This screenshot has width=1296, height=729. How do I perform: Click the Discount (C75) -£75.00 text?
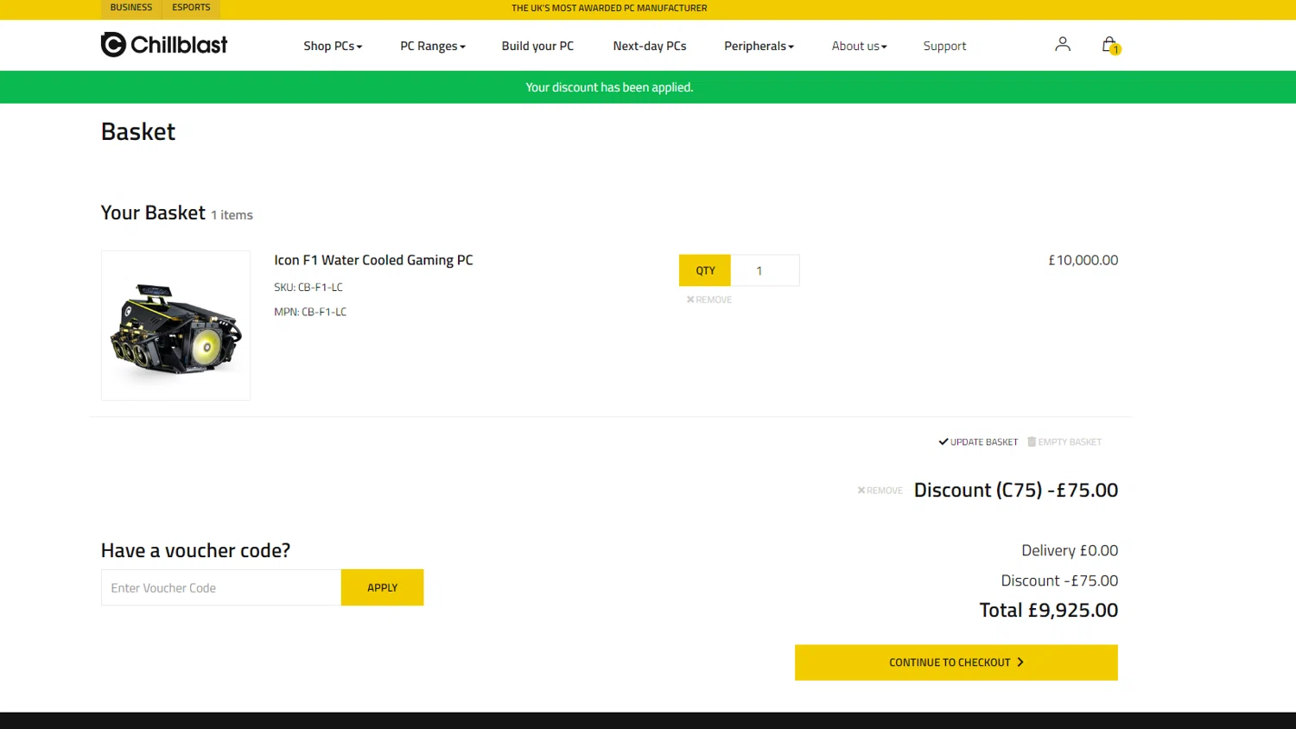coord(1016,490)
